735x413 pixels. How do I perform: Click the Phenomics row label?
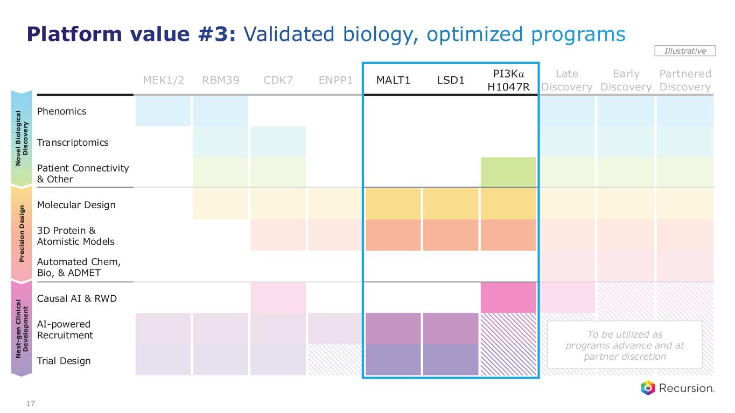click(61, 111)
